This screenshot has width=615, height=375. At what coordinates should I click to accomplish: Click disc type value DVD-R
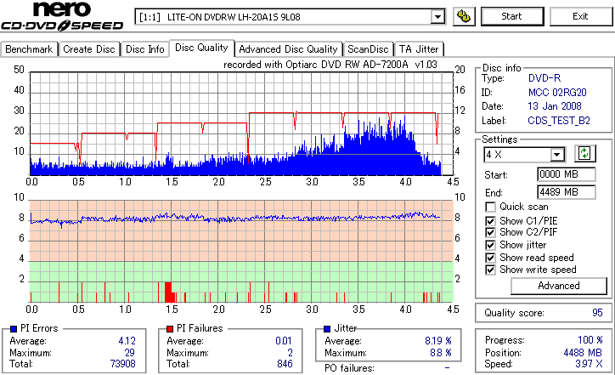point(544,78)
